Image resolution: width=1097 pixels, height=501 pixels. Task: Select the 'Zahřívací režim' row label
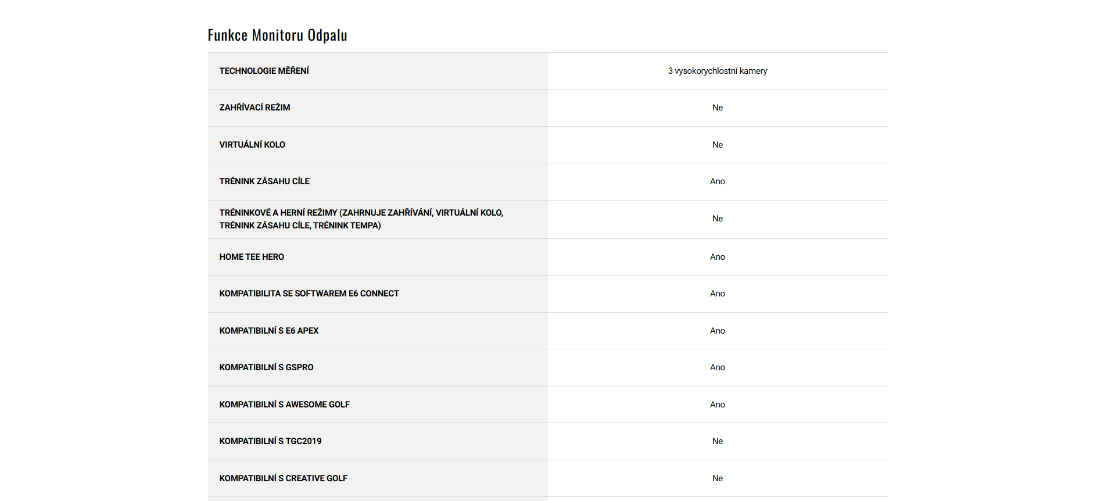pyautogui.click(x=254, y=108)
